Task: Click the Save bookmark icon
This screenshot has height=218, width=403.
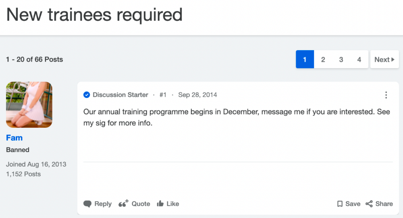Action: (x=340, y=204)
